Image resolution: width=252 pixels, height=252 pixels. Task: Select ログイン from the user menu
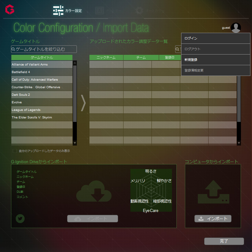point(216,38)
